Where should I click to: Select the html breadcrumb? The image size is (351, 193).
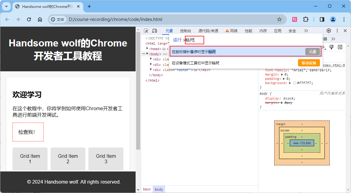pyautogui.click(x=147, y=189)
